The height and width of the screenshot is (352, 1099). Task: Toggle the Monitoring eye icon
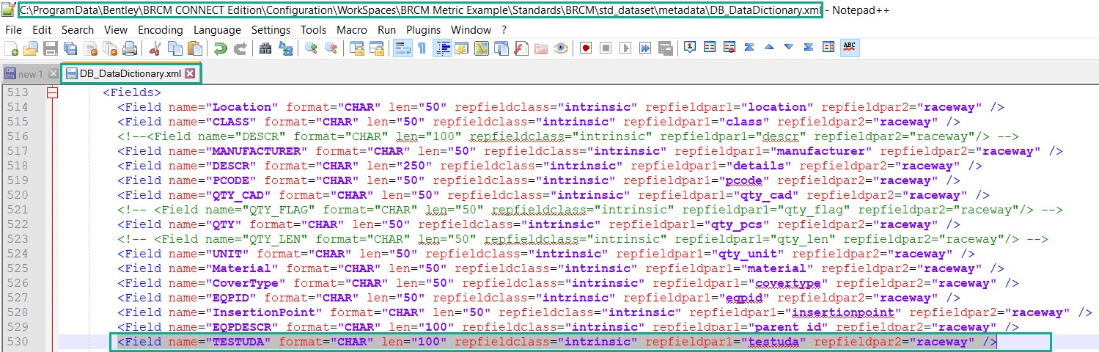point(561,48)
